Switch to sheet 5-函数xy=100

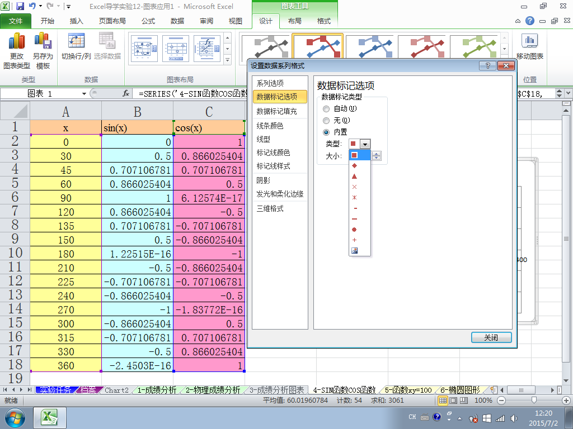[x=408, y=390]
